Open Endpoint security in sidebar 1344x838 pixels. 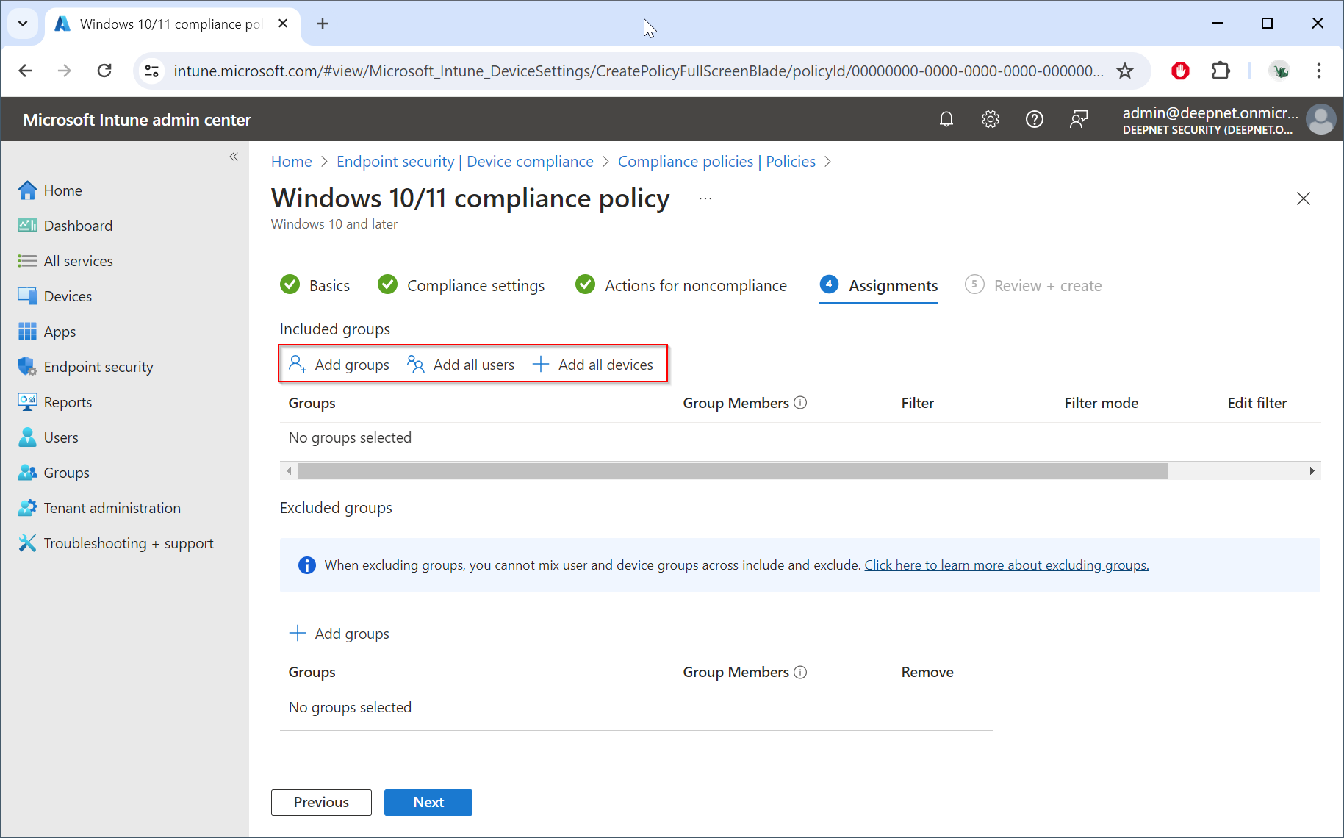click(98, 367)
